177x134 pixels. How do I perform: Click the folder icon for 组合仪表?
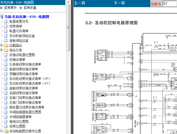pyautogui.click(x=6, y=50)
